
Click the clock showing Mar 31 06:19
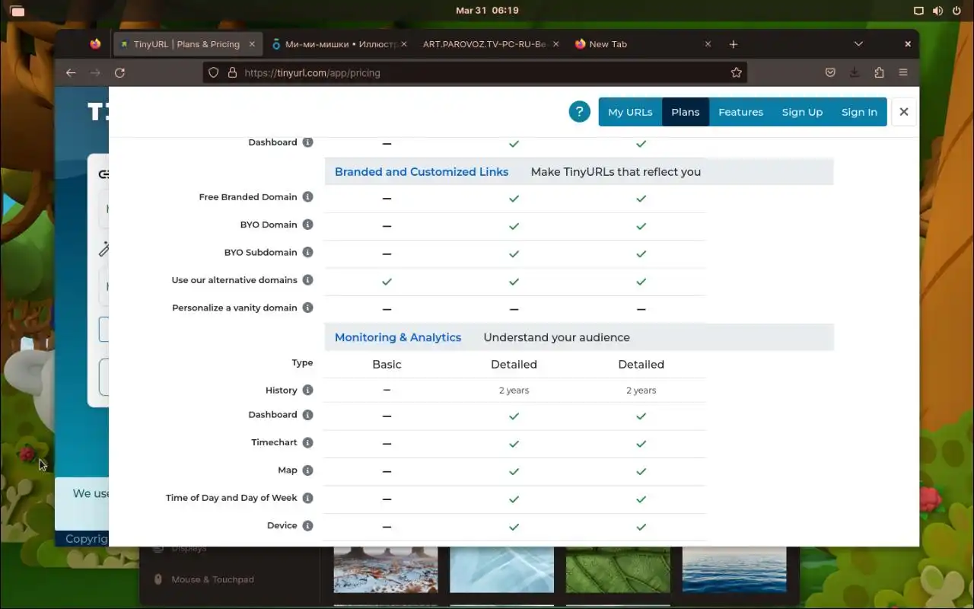tap(487, 11)
